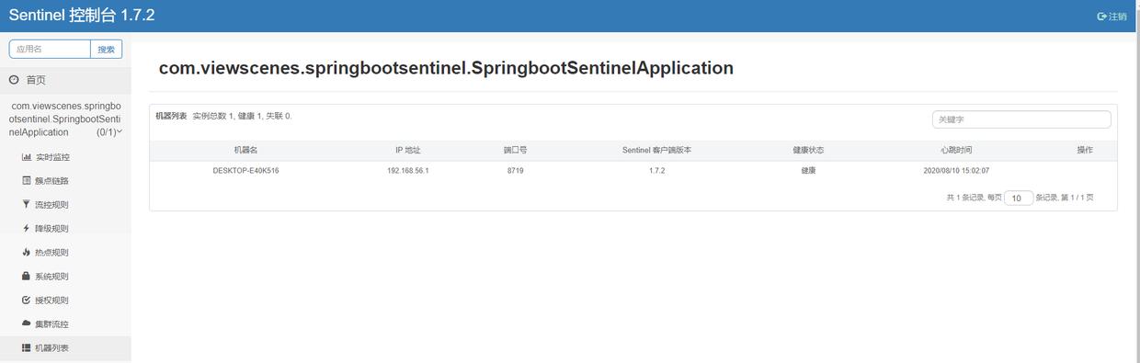Select client version 1.7.2 cell

(x=656, y=171)
